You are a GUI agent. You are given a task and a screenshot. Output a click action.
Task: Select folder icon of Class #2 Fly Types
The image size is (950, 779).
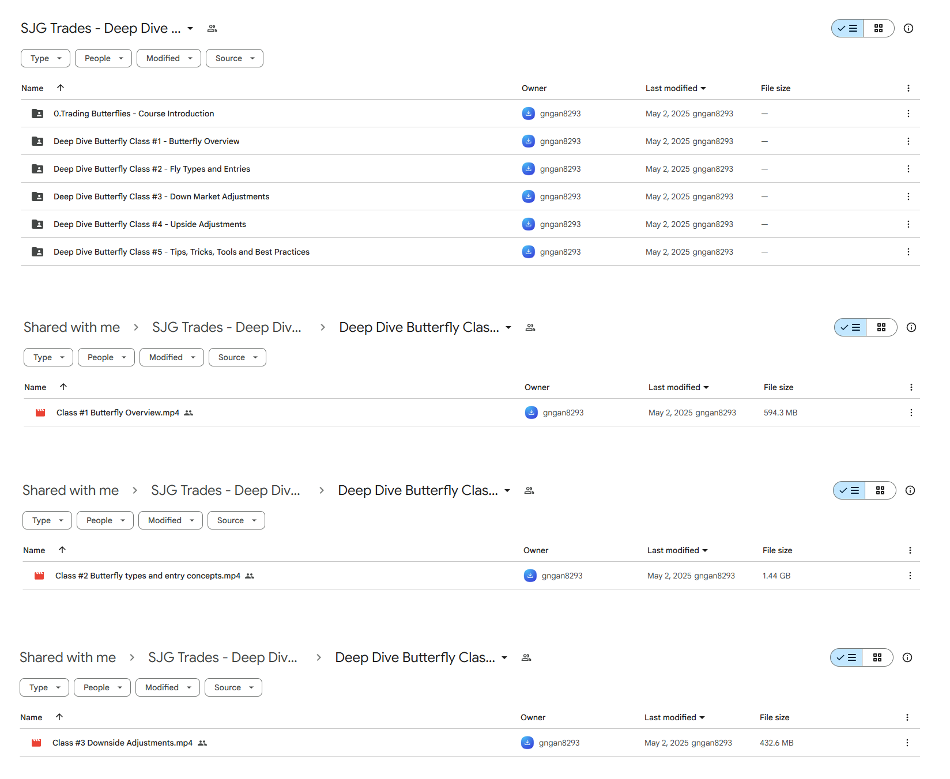37,169
